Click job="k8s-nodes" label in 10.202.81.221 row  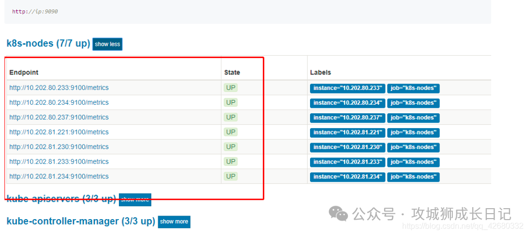[414, 133]
